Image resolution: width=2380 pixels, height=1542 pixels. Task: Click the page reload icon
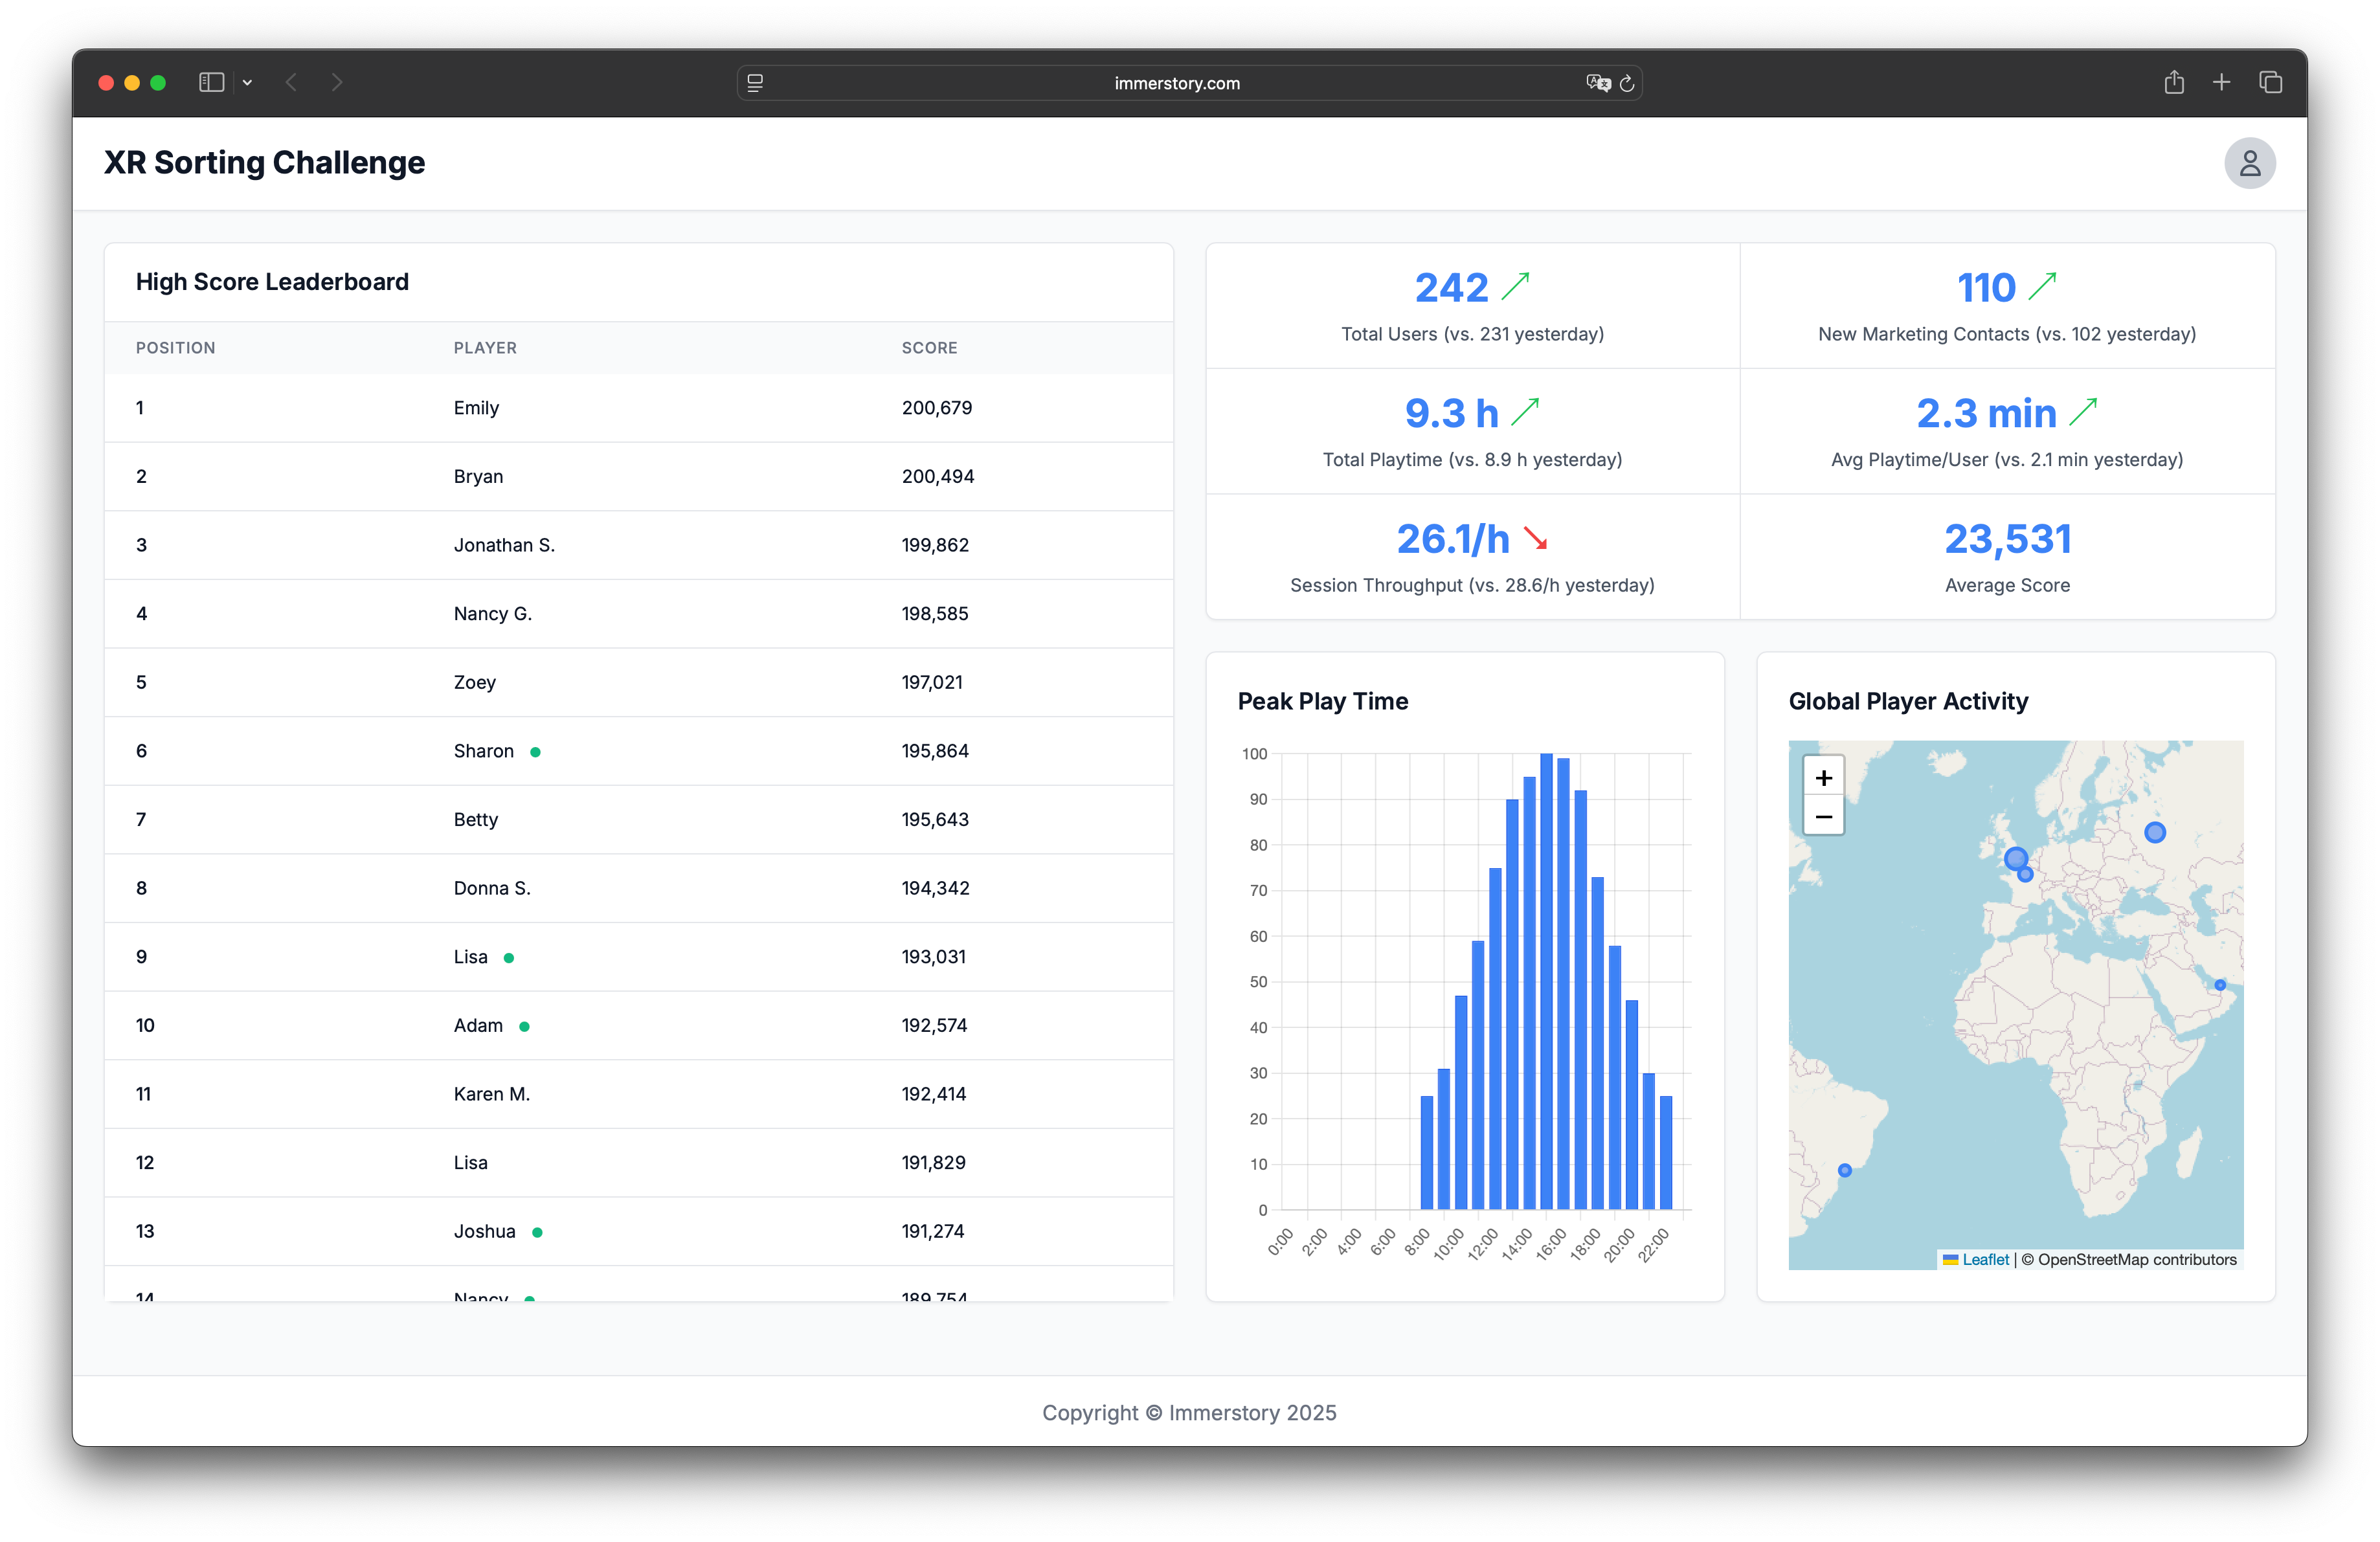click(x=1627, y=84)
